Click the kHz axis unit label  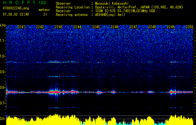pos(3,25)
